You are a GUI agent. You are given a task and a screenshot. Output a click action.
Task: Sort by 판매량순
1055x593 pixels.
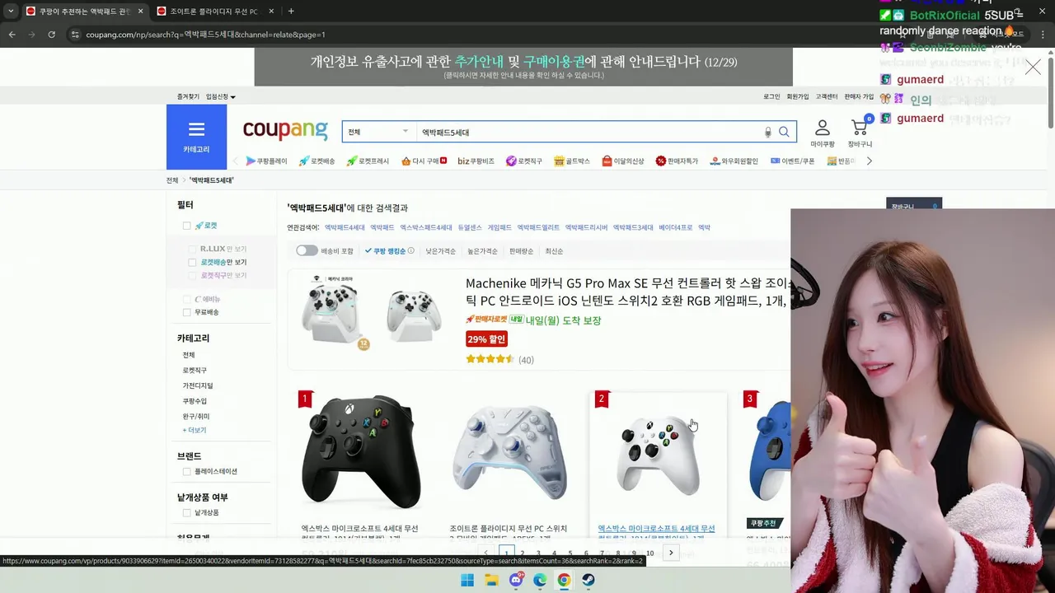point(521,251)
